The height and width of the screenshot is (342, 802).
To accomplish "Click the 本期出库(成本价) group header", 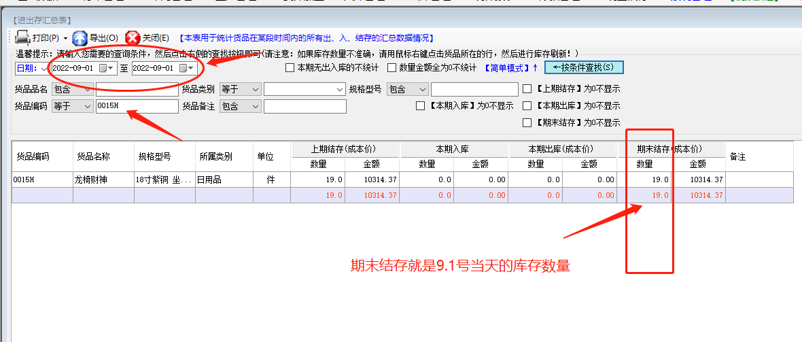I will 563,150.
